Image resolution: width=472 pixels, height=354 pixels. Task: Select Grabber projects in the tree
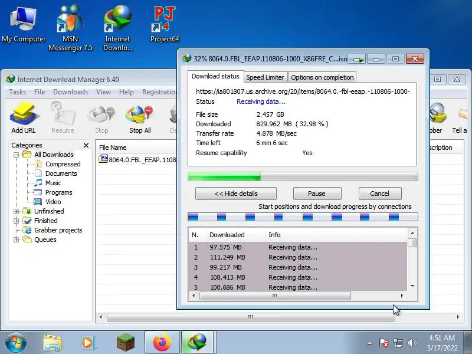coord(58,230)
